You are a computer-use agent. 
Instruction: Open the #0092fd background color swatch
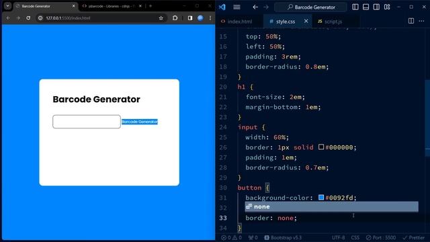(x=321, y=197)
